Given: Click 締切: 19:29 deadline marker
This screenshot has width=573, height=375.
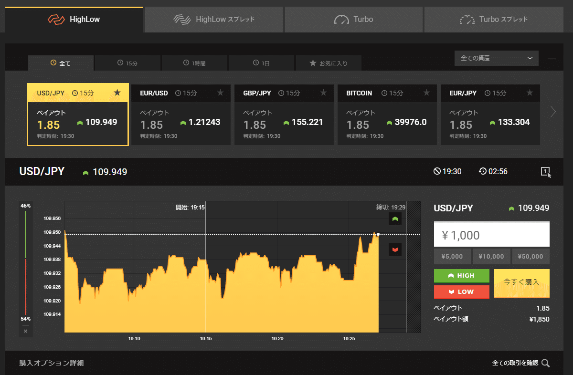Looking at the screenshot, I should [x=391, y=208].
